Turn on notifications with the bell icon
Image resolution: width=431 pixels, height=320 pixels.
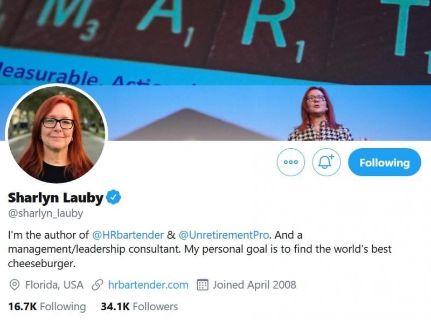coord(326,162)
